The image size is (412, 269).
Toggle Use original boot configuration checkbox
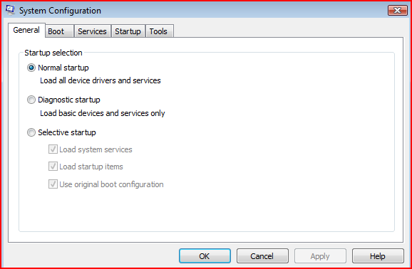53,184
